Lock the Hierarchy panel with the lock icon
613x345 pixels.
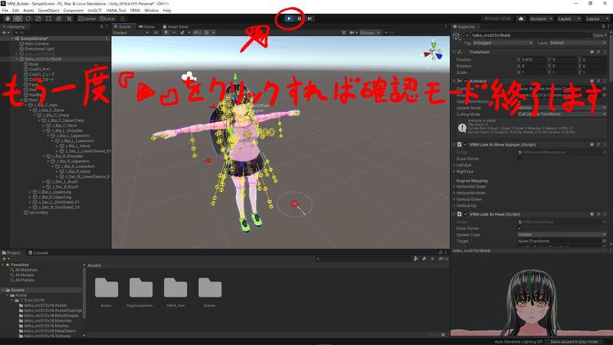(102, 27)
